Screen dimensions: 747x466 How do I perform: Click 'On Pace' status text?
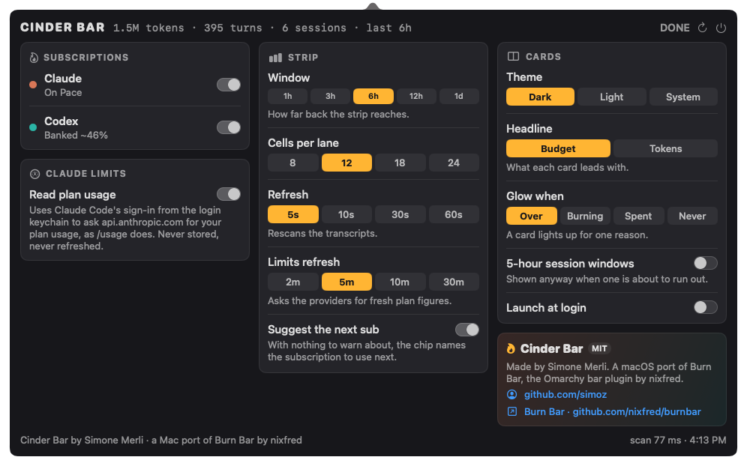[63, 92]
